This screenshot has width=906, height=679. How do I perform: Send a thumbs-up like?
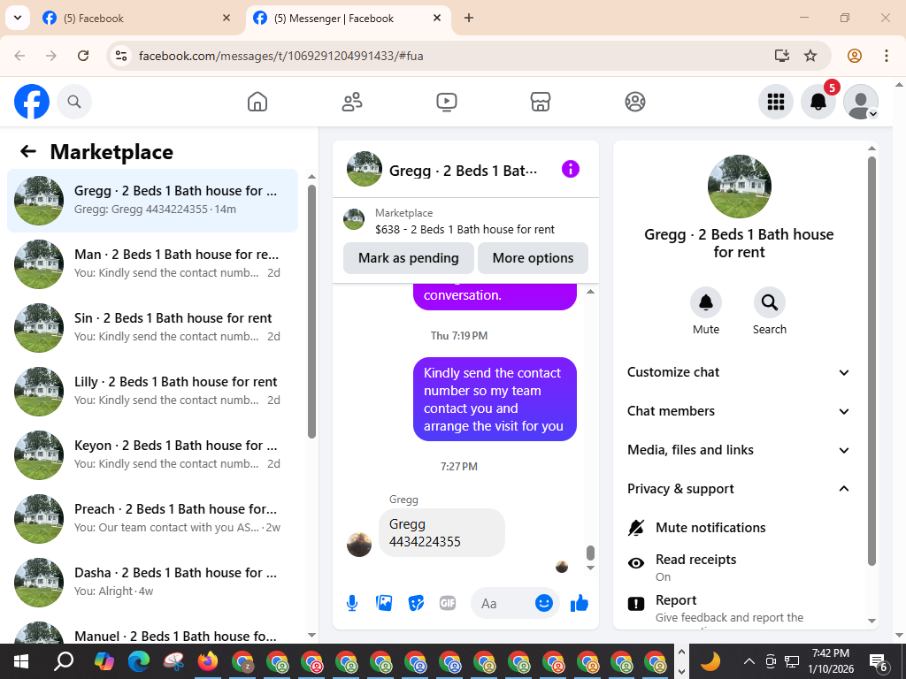[579, 603]
